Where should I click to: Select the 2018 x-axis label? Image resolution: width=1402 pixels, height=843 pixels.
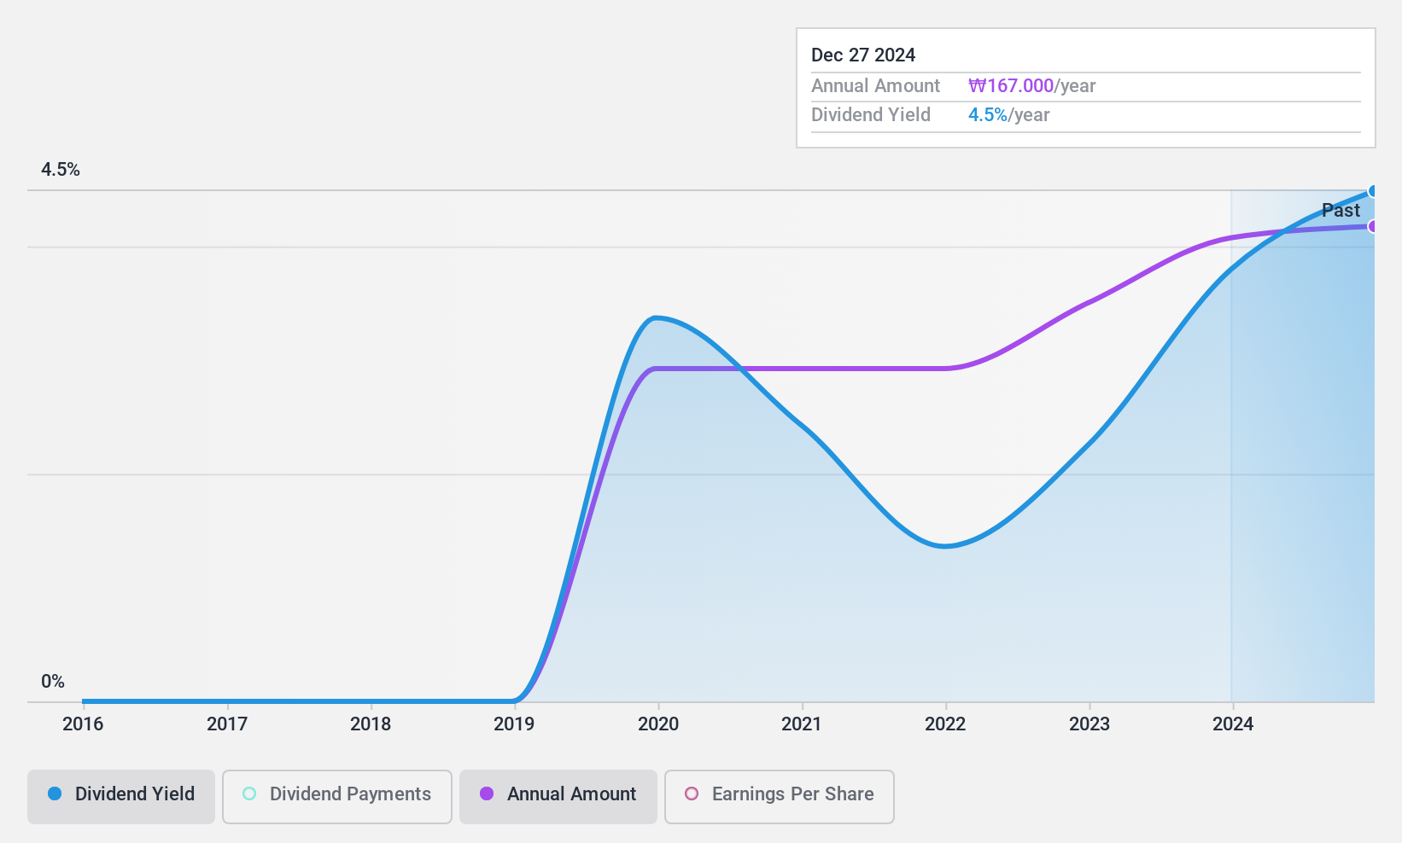click(371, 724)
